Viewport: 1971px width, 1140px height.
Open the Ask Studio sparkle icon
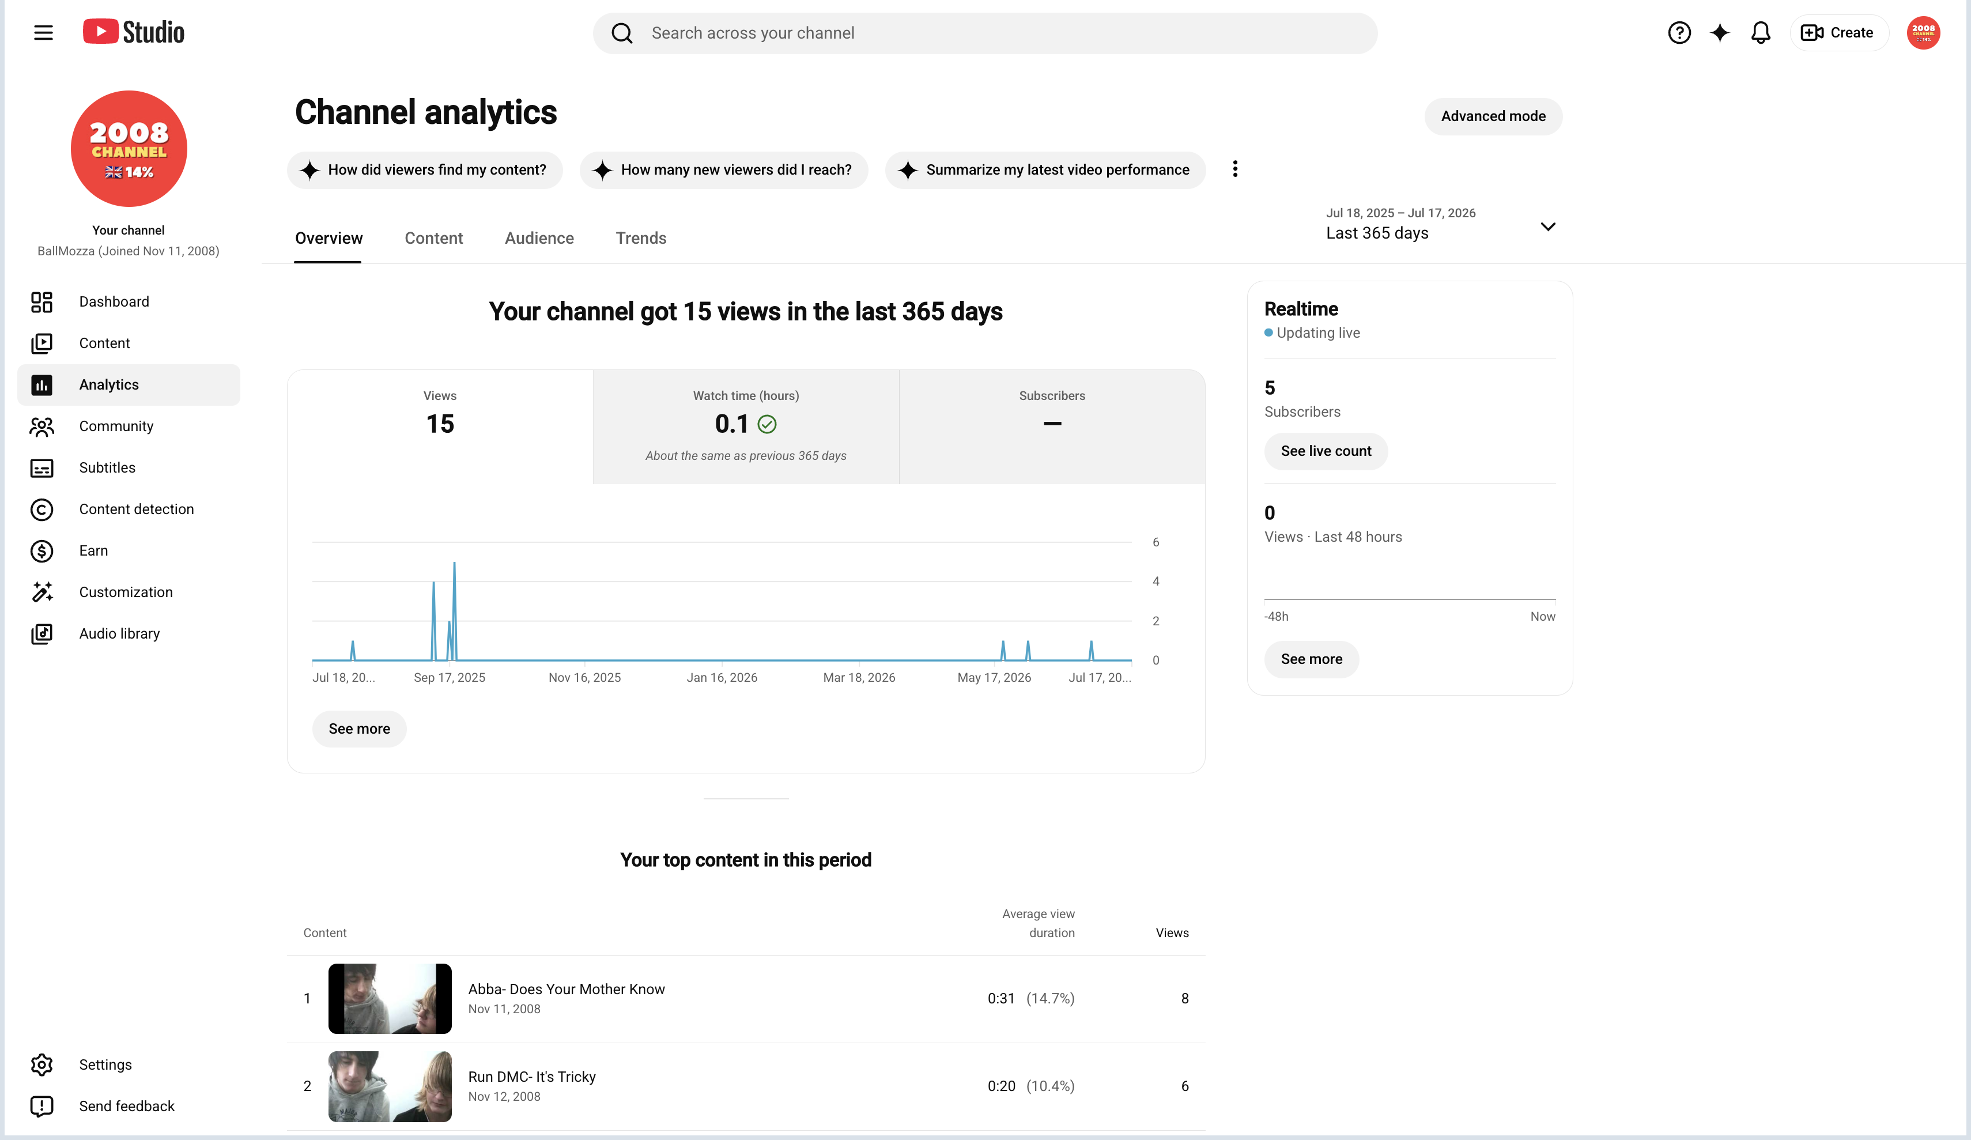tap(1719, 33)
